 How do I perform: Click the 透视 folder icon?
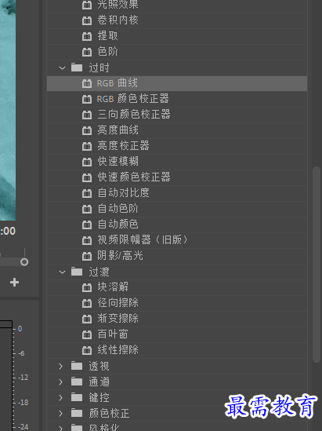(77, 366)
